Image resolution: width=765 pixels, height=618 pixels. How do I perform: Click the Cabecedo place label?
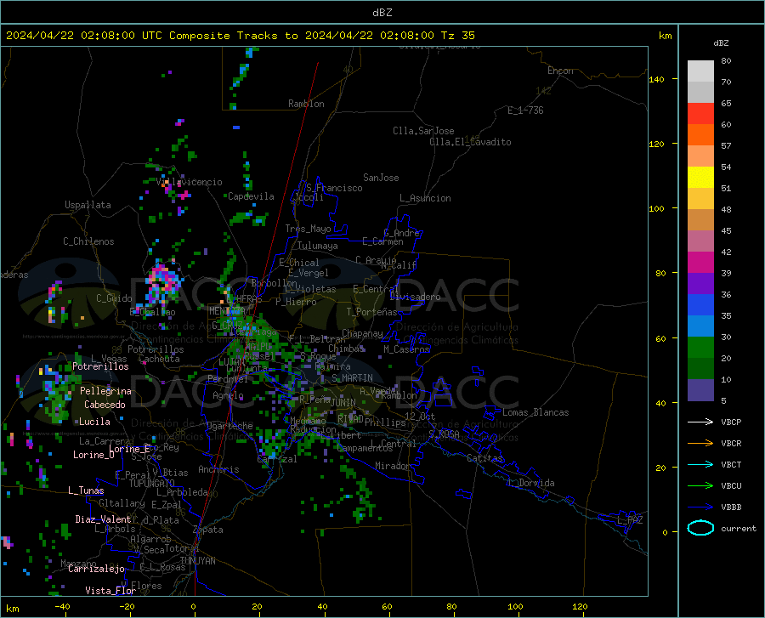105,405
